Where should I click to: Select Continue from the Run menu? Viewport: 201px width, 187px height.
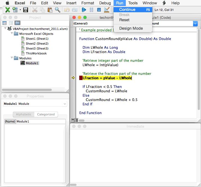click(127, 10)
